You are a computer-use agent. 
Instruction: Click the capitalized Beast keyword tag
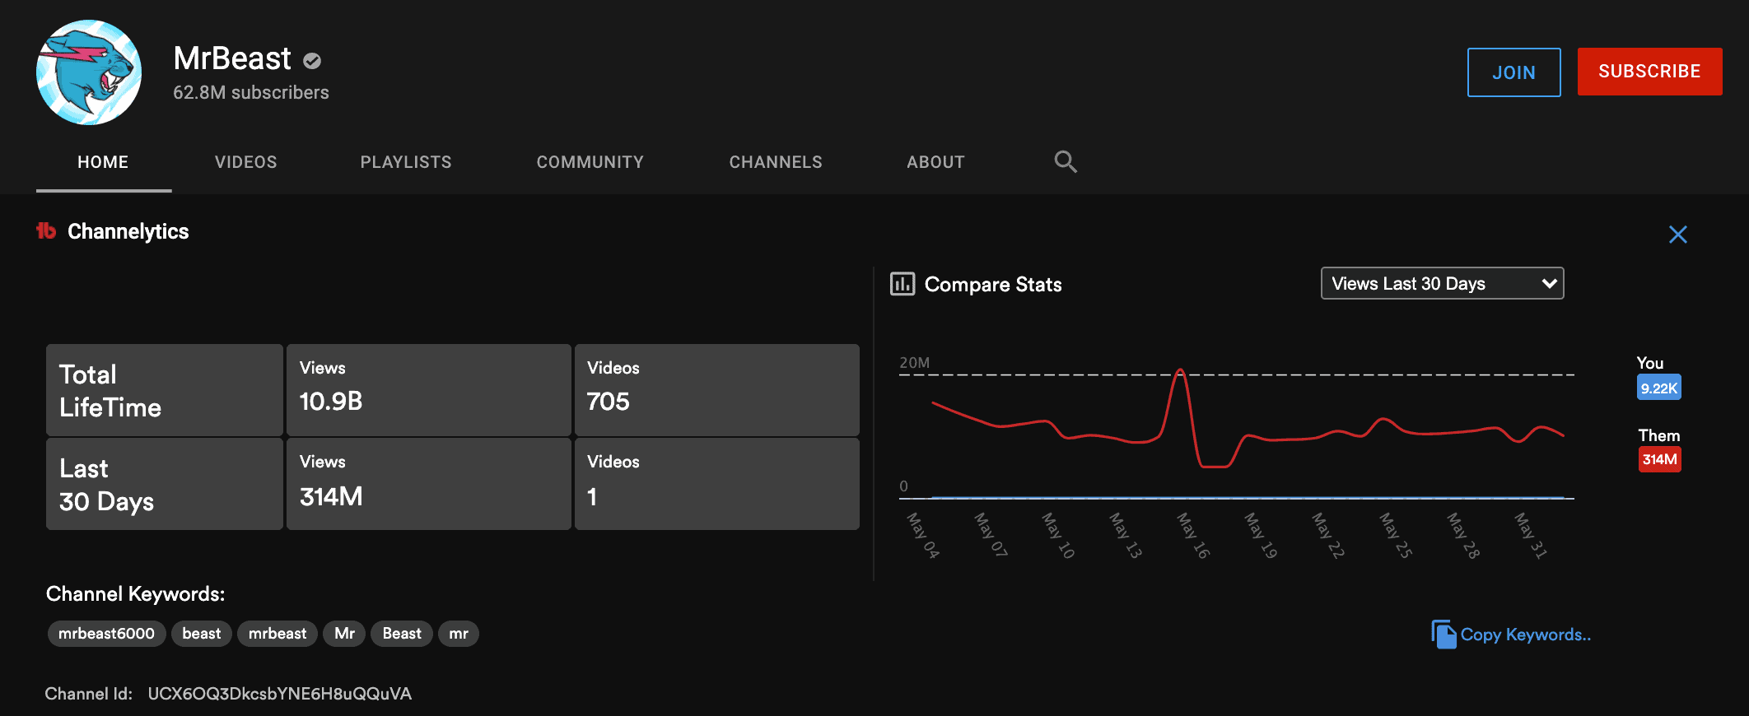(402, 634)
